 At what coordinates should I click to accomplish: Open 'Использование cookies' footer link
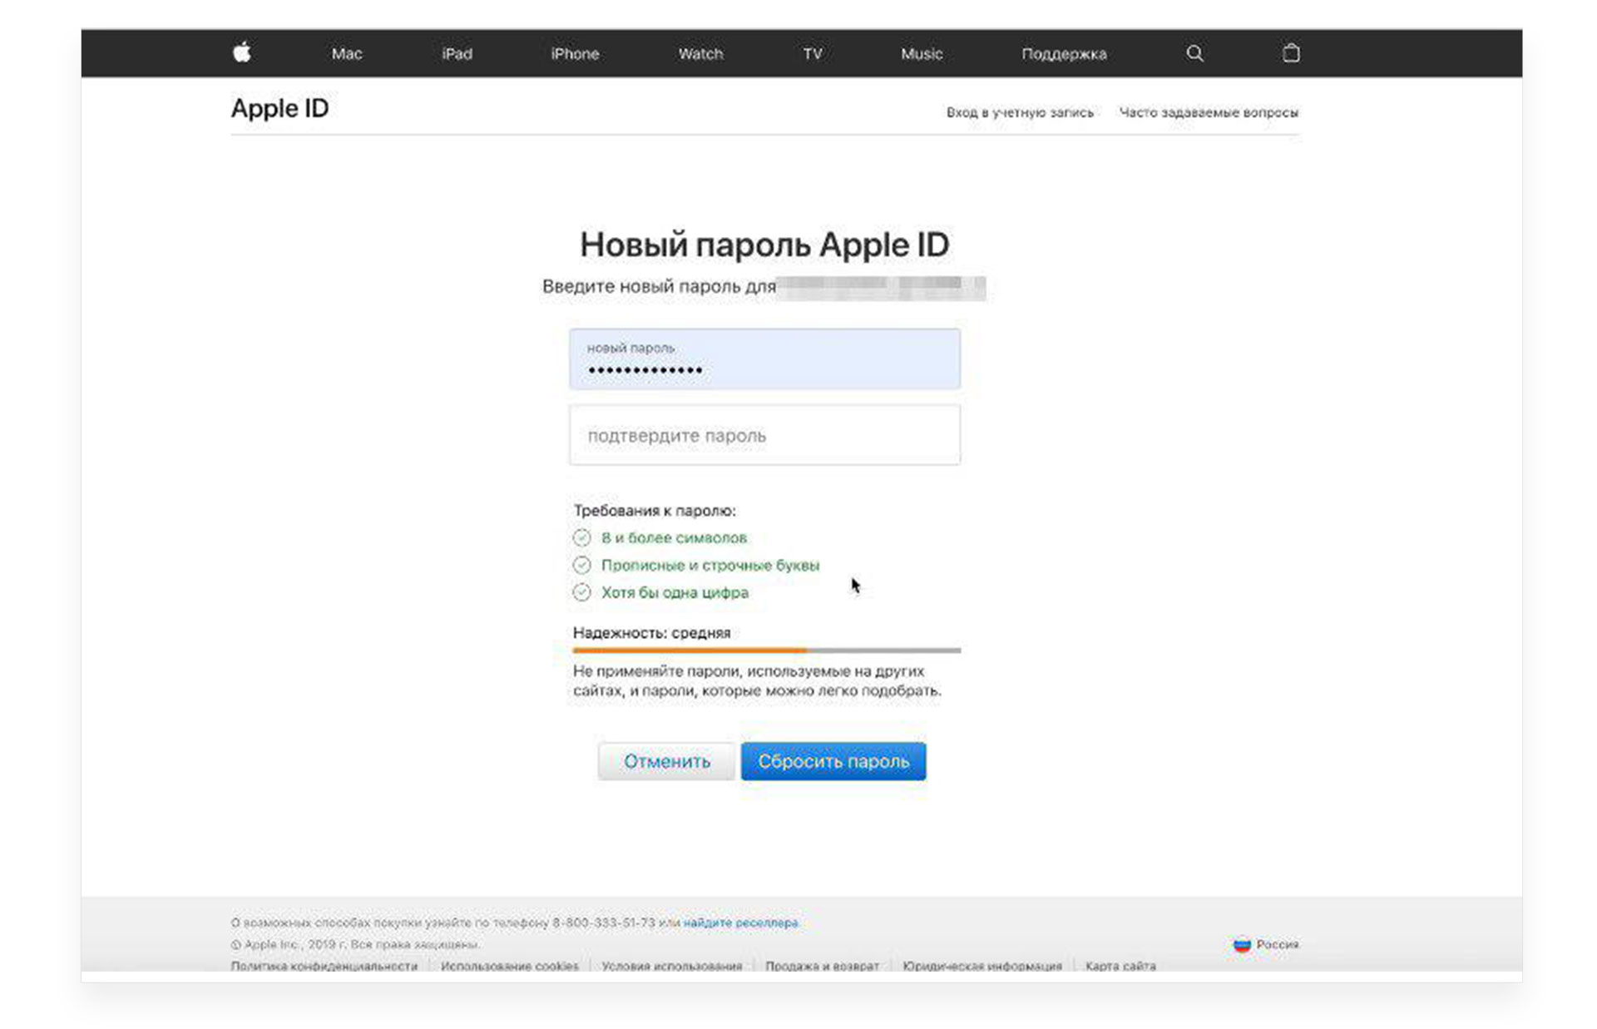tap(510, 966)
